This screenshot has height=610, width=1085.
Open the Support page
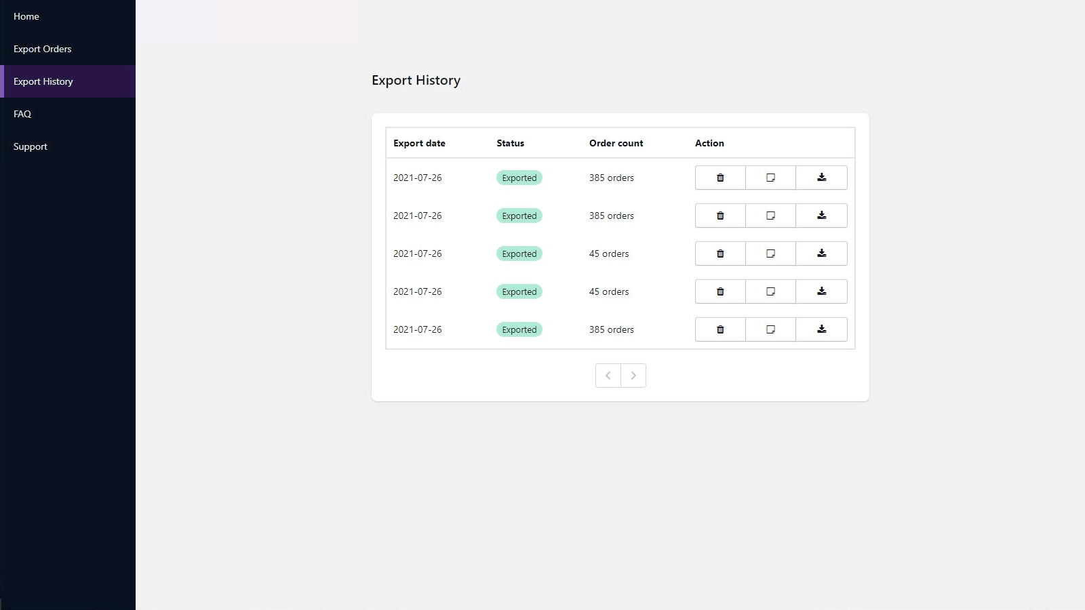(31, 146)
